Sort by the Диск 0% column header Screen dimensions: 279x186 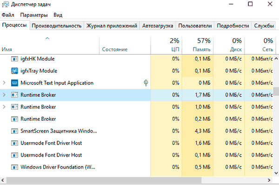point(229,45)
